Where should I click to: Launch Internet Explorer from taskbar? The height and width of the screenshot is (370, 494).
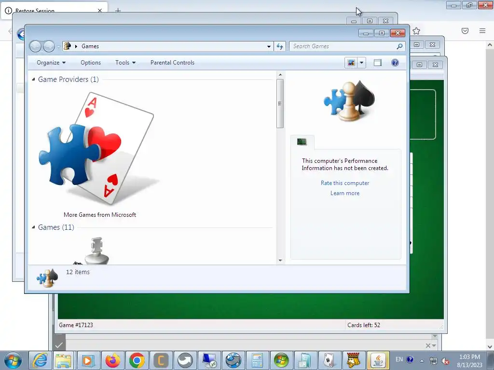point(40,360)
